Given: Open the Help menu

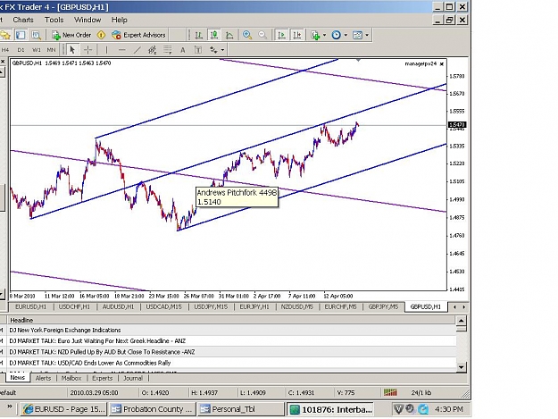Looking at the screenshot, I should pos(120,20).
